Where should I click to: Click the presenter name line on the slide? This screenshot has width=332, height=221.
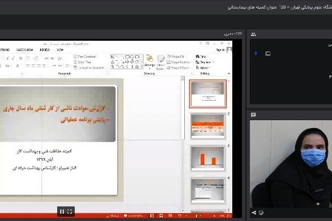[x=44, y=168]
